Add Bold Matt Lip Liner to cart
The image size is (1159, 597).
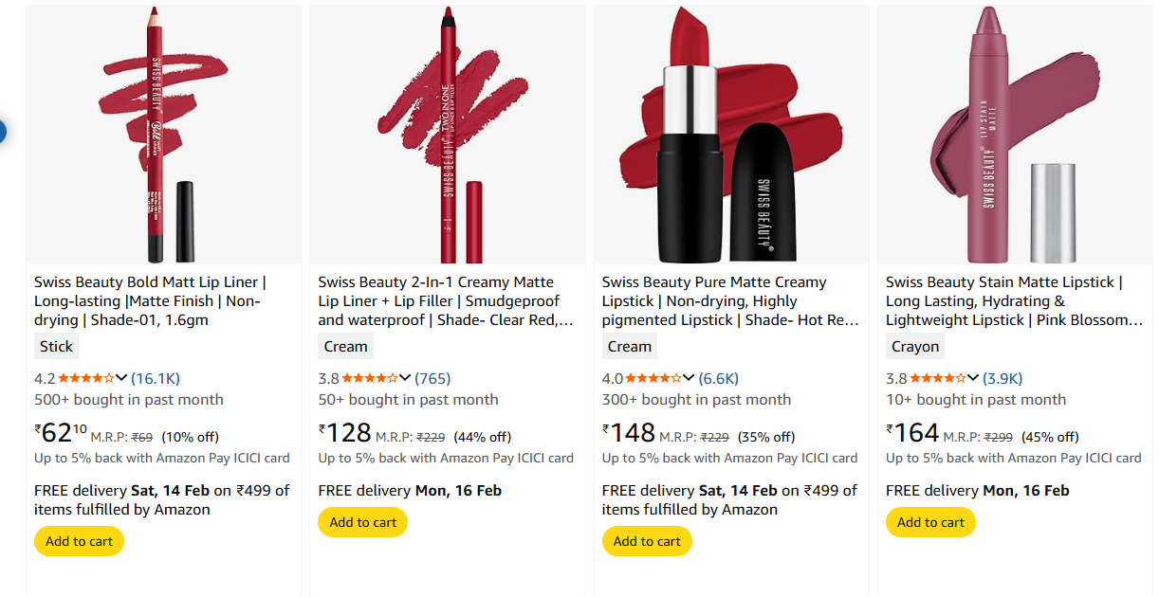[x=79, y=541]
